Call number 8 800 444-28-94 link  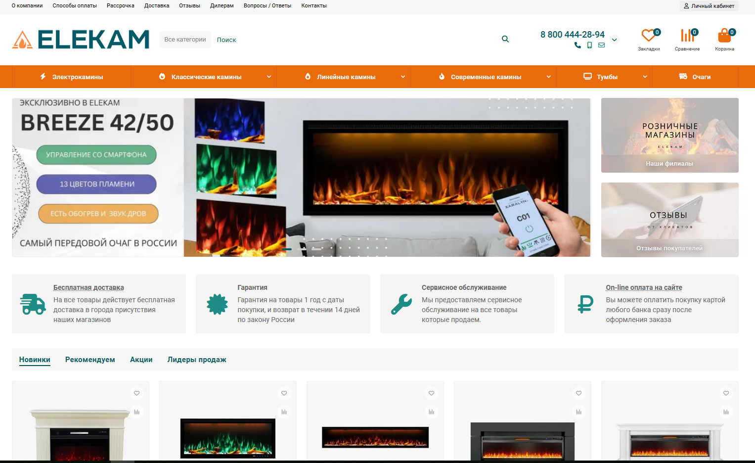pyautogui.click(x=573, y=35)
